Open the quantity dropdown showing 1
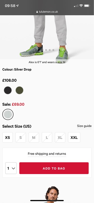94x203 pixels. click(11, 168)
